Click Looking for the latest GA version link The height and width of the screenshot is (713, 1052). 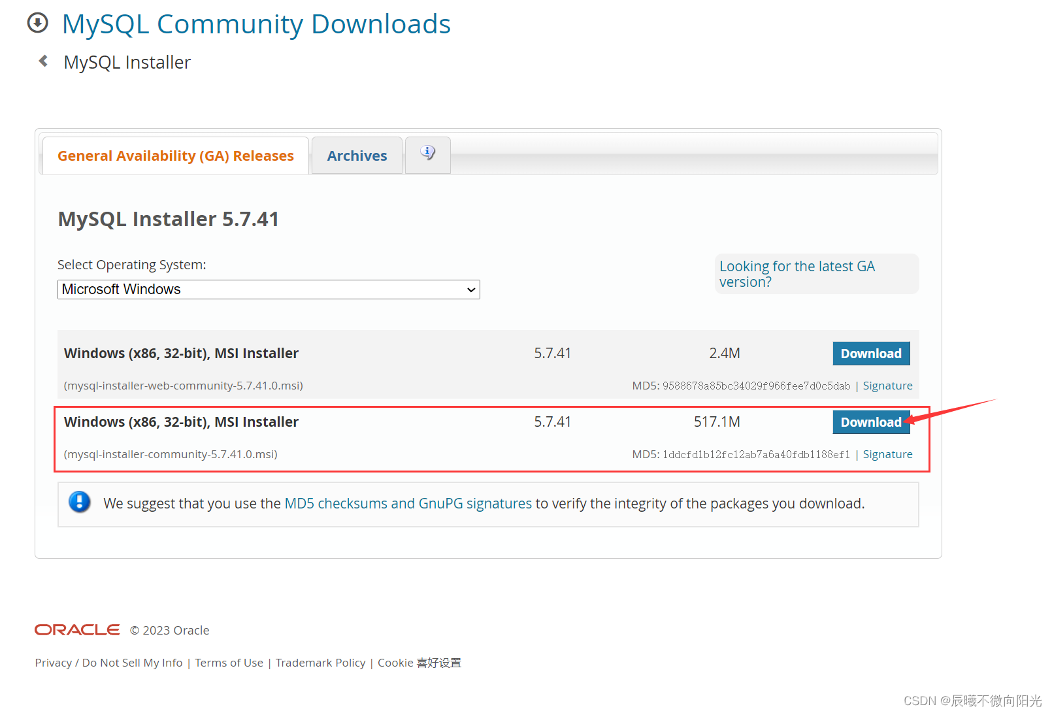[x=797, y=274]
